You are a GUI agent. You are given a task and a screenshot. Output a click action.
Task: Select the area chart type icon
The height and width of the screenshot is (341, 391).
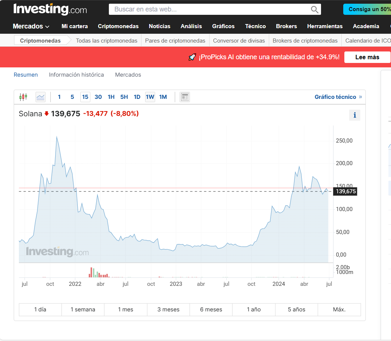(x=40, y=97)
